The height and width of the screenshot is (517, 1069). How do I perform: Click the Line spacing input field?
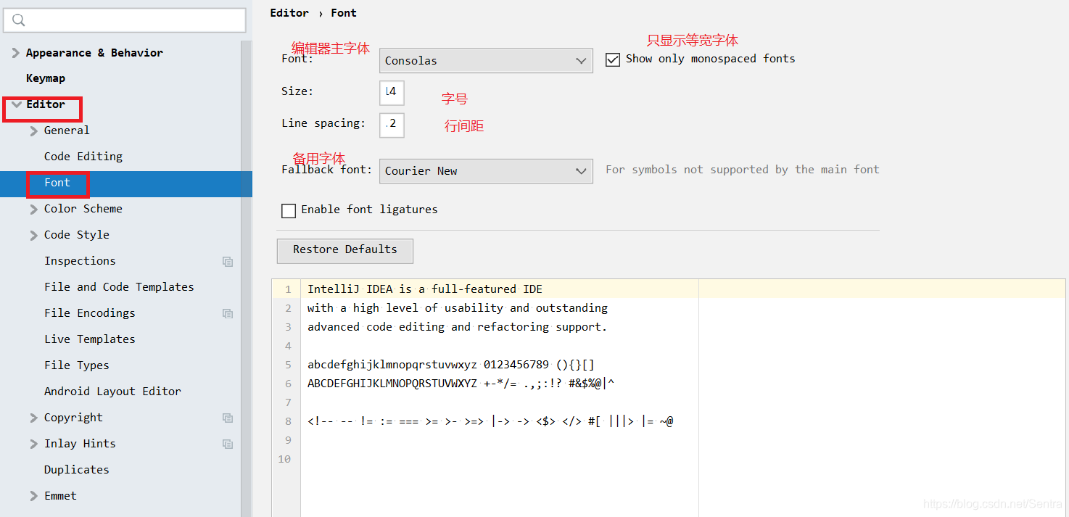pyautogui.click(x=392, y=125)
